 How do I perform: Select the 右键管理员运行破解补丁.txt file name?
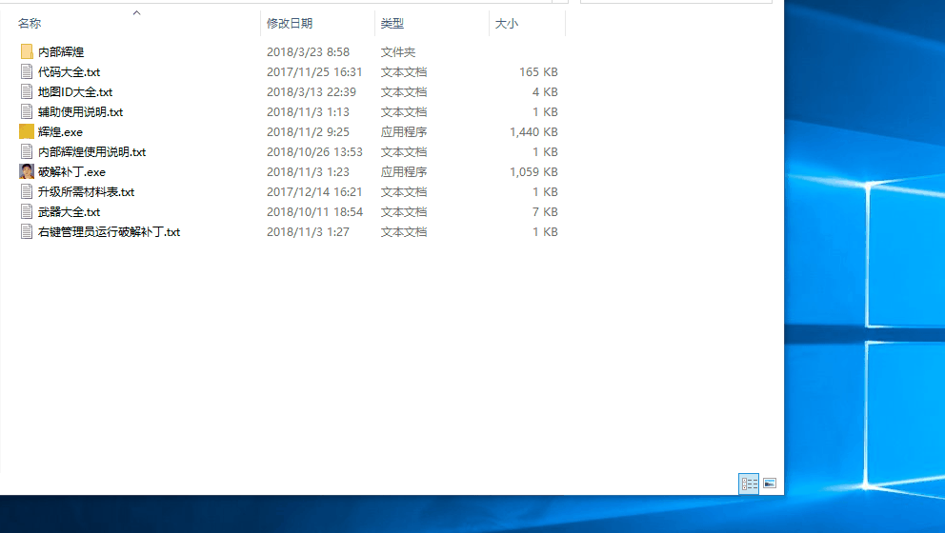point(109,232)
